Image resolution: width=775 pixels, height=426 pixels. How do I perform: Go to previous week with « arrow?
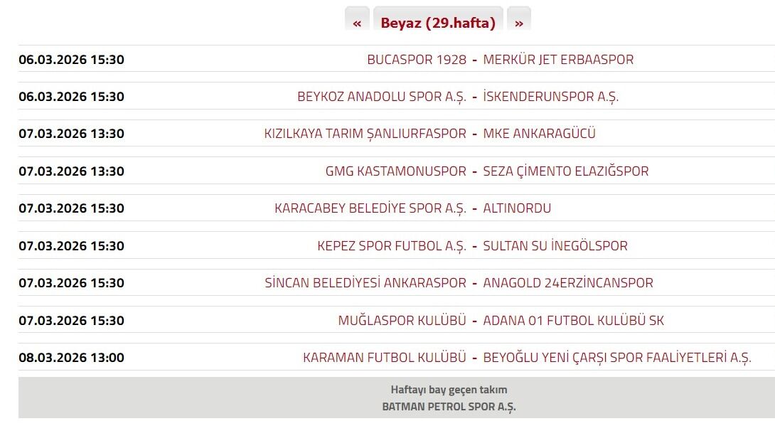pyautogui.click(x=357, y=23)
